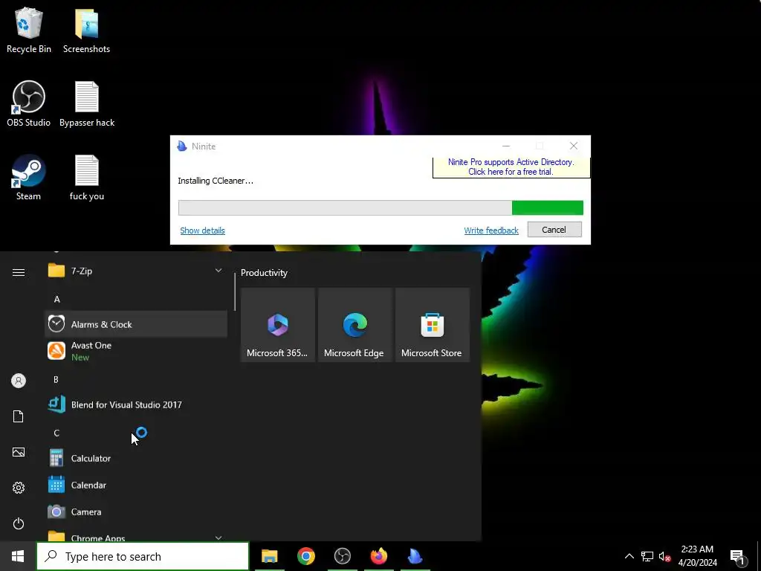Open the Microsoft 365 tile

[277, 325]
